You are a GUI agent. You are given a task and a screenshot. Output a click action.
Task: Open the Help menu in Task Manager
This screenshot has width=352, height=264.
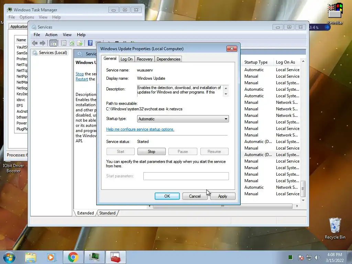click(56, 17)
